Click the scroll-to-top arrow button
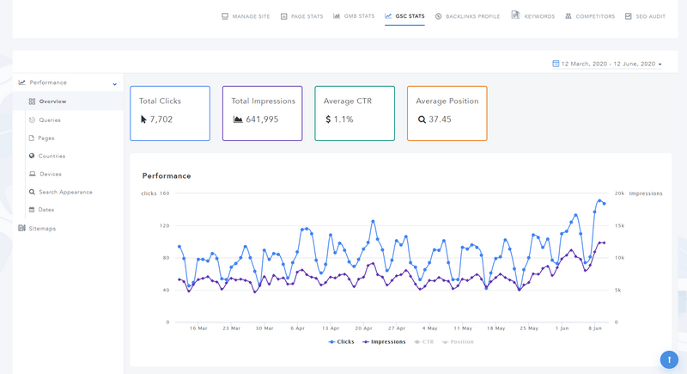687x374 pixels. (669, 359)
